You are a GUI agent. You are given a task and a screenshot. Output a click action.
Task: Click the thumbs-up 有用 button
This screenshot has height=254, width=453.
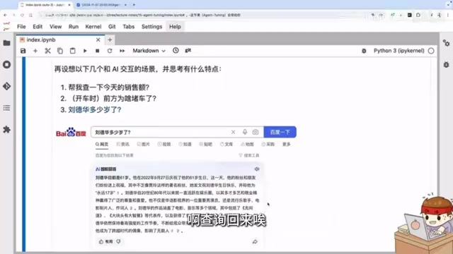click(x=105, y=241)
